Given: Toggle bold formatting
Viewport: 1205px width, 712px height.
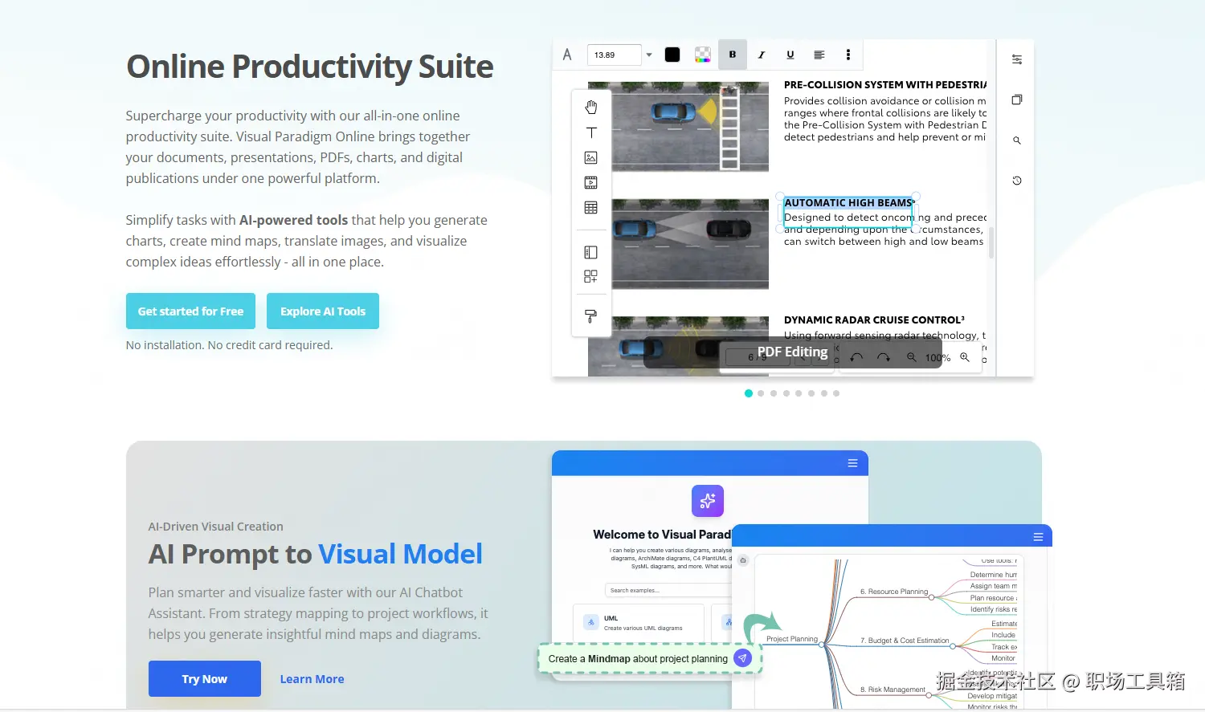Looking at the screenshot, I should pyautogui.click(x=733, y=55).
